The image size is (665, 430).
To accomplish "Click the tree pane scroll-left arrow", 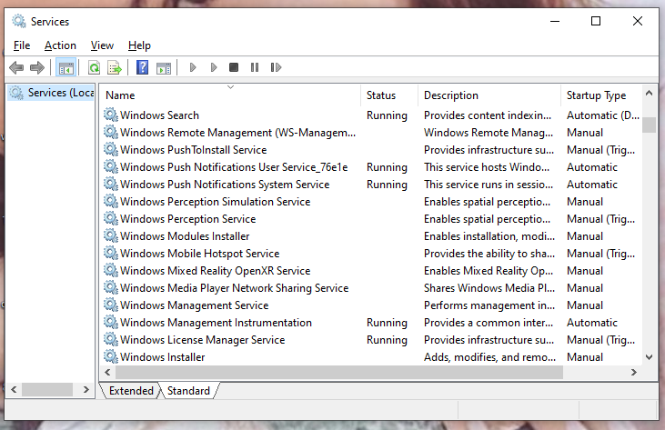I will point(14,389).
